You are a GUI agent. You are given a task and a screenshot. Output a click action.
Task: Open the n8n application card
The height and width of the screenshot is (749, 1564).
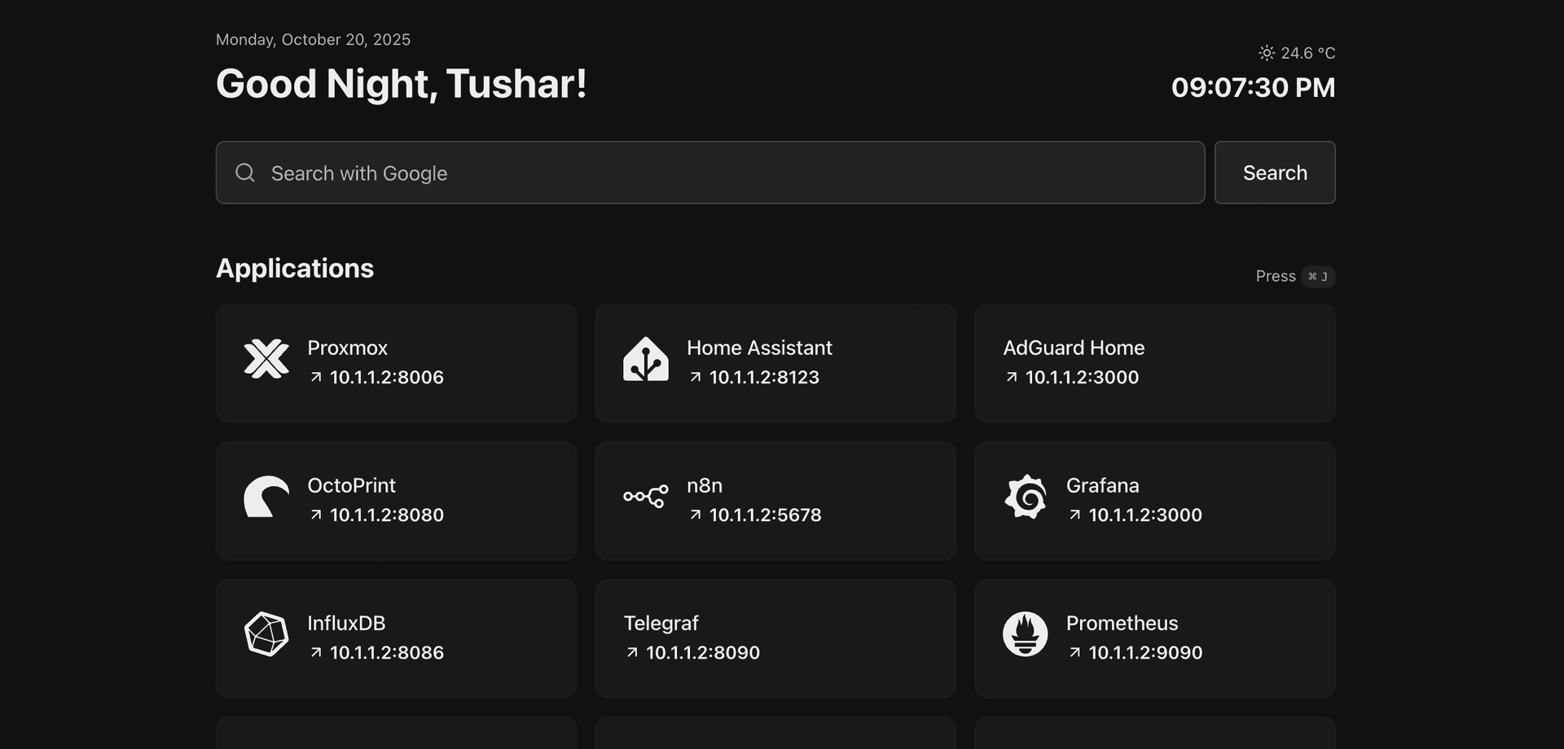tap(775, 501)
